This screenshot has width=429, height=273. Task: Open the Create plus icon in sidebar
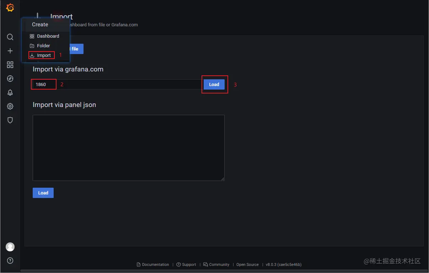[x=10, y=51]
